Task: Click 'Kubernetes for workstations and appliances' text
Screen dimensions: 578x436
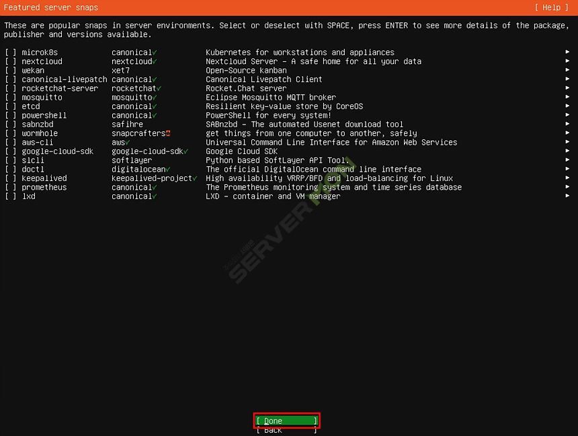Action: [x=300, y=52]
